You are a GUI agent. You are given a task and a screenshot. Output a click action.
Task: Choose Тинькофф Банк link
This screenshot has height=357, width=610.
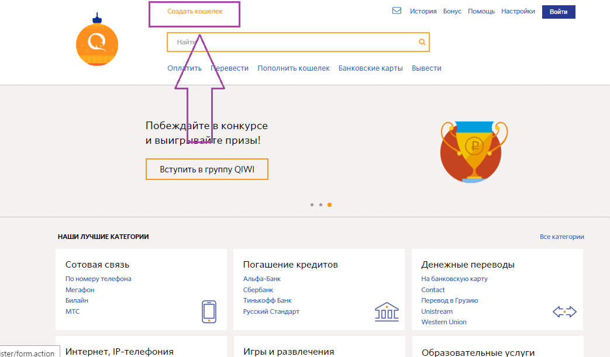(267, 300)
